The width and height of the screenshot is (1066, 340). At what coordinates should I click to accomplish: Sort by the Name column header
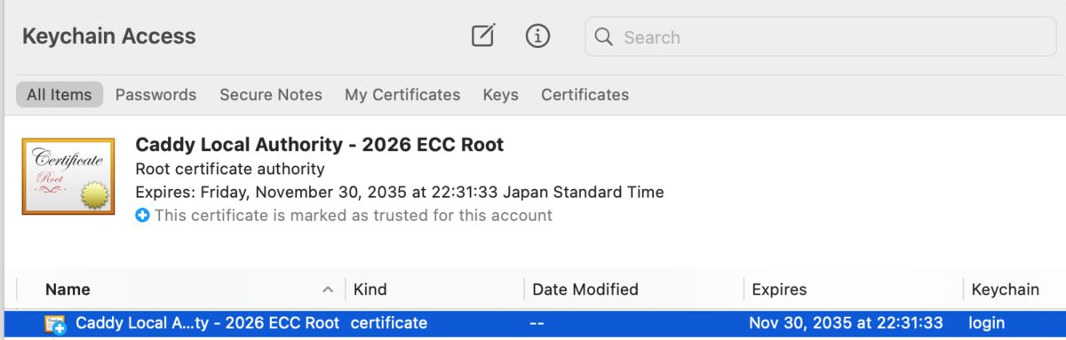pyautogui.click(x=180, y=289)
